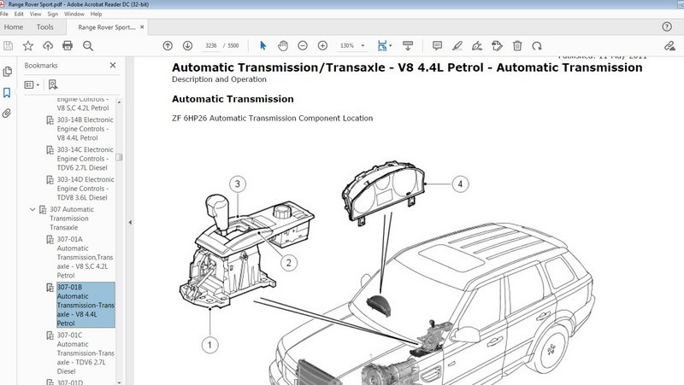
Task: Select the Range Rover Sport document tab
Action: point(106,27)
